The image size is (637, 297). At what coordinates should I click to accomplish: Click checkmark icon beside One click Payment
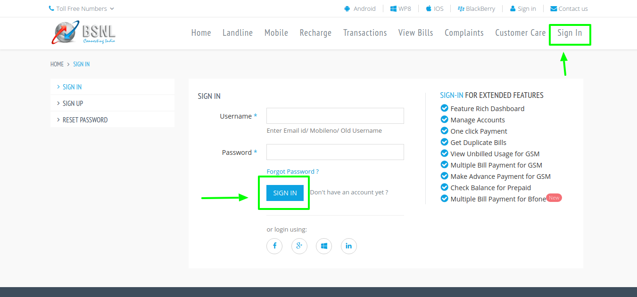tap(444, 131)
